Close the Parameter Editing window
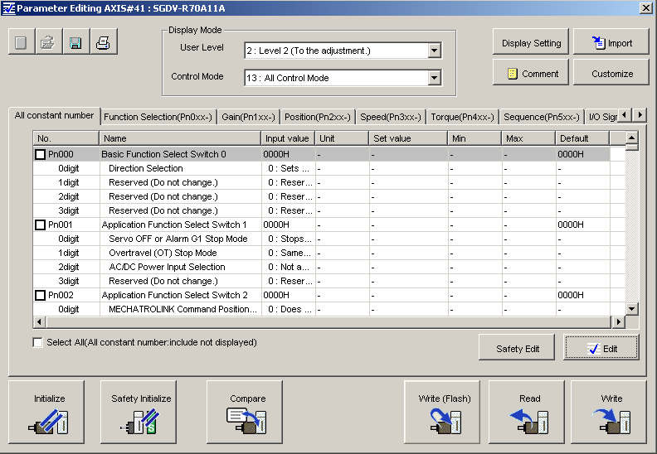The image size is (657, 454). [x=645, y=8]
